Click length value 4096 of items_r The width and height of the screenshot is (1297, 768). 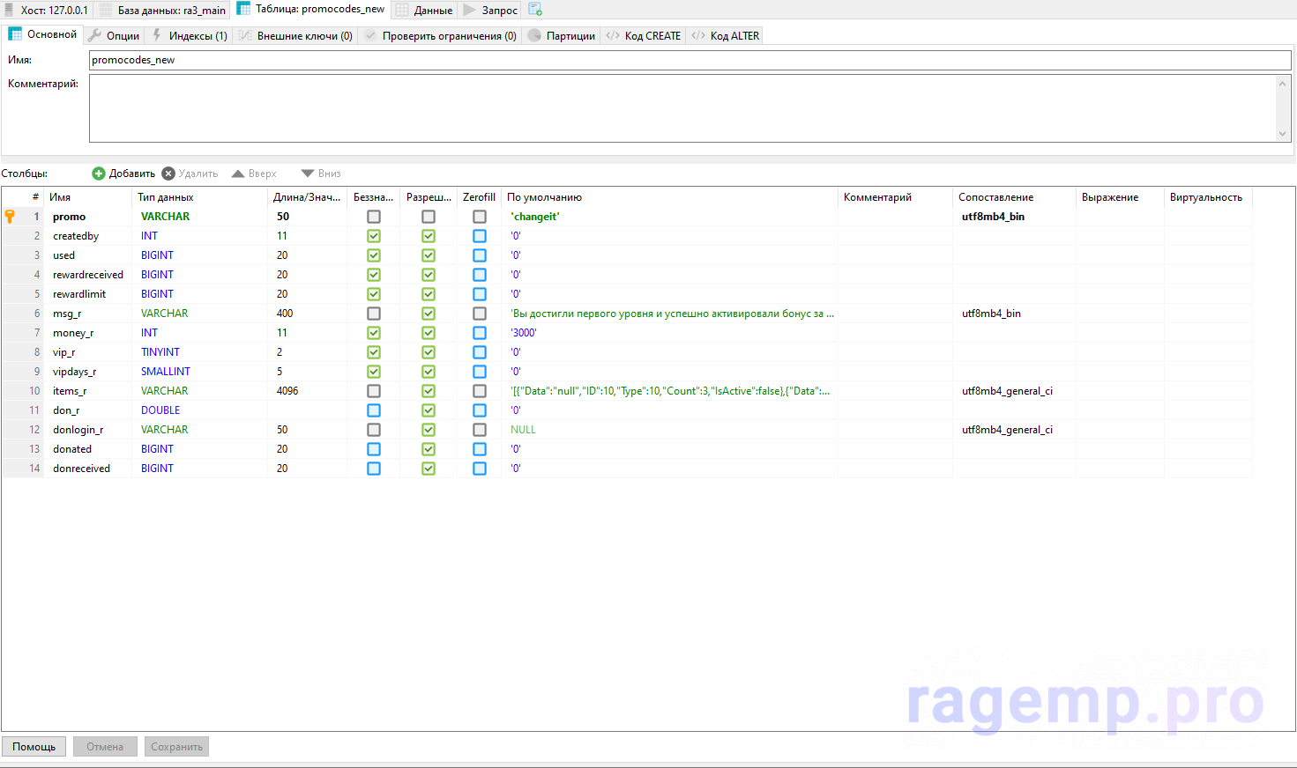pyautogui.click(x=287, y=391)
